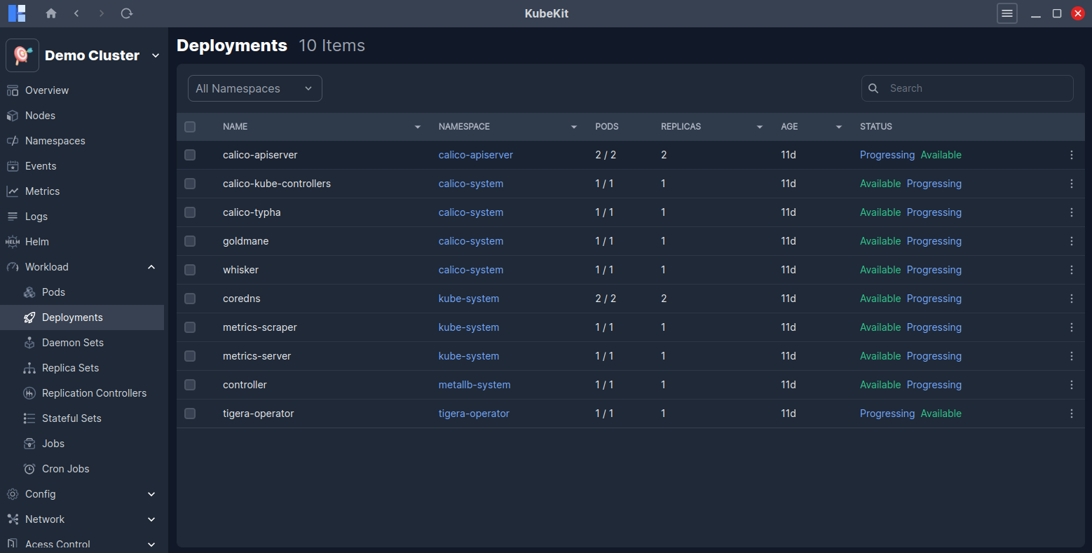1092x553 pixels.
Task: Click the KubeKit logo icon at top-left
Action: click(x=17, y=13)
